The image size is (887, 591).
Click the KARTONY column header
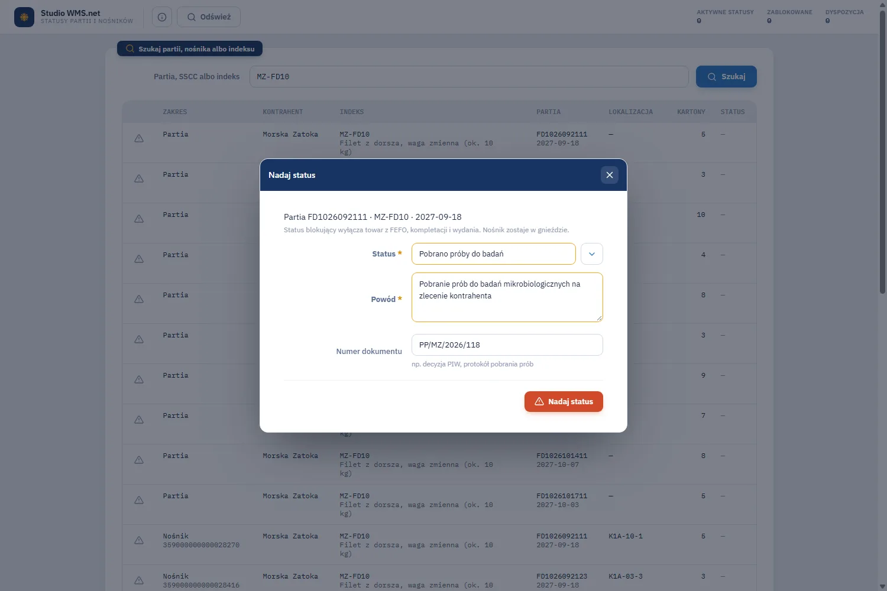click(691, 112)
